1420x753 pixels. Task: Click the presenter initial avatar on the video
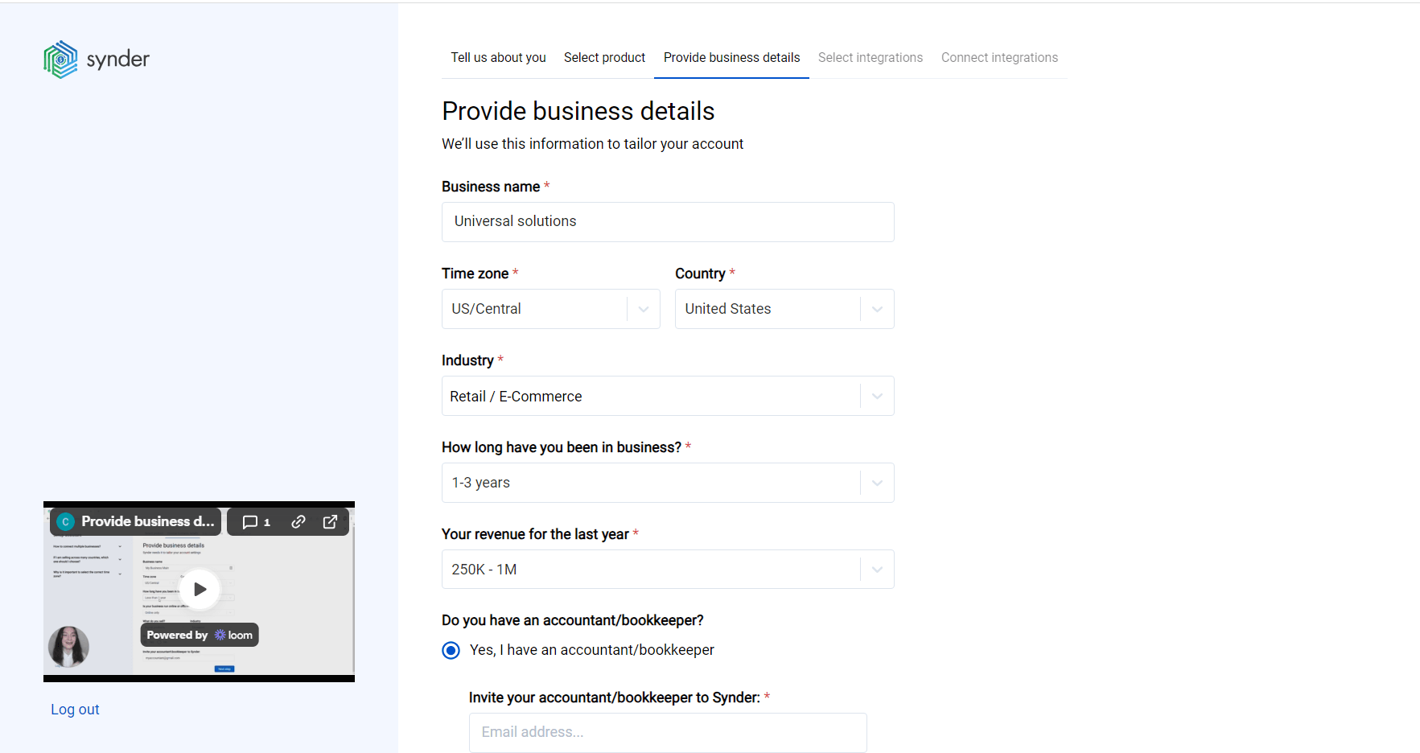[x=64, y=521]
